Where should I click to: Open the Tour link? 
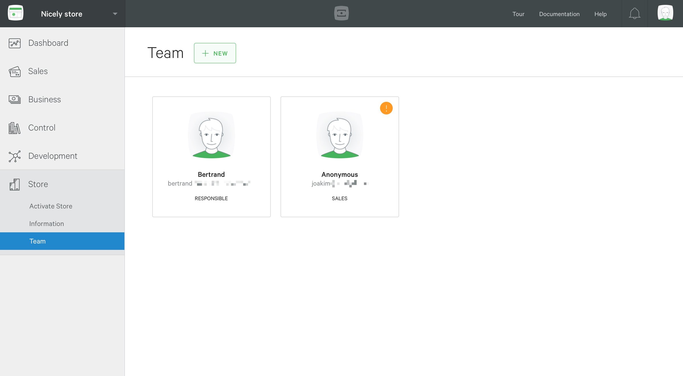click(x=518, y=14)
